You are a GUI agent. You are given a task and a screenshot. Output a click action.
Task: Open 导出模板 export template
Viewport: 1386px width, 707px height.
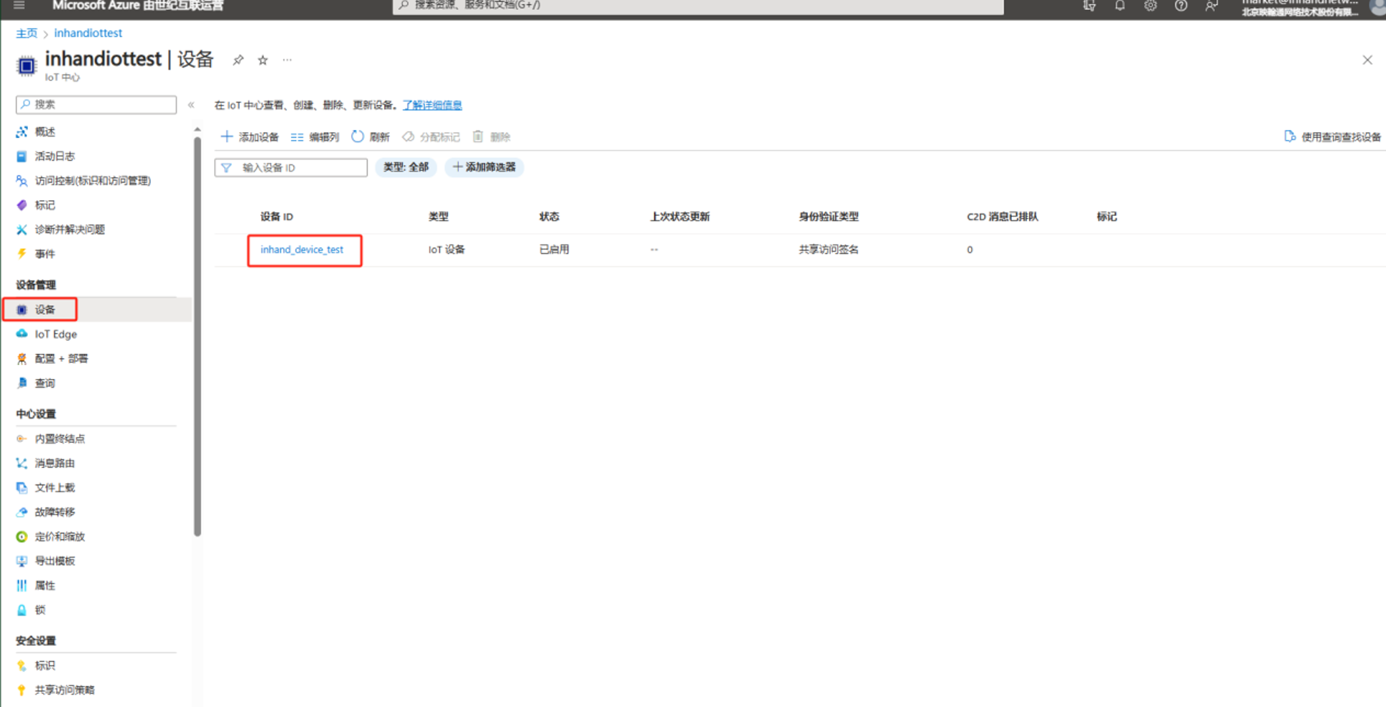click(x=55, y=561)
